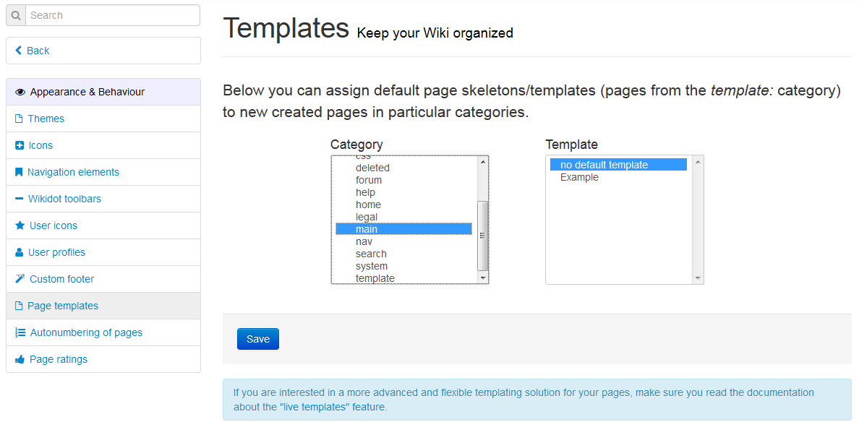Select the 'forum' category in the list
The image size is (859, 430).
[369, 180]
